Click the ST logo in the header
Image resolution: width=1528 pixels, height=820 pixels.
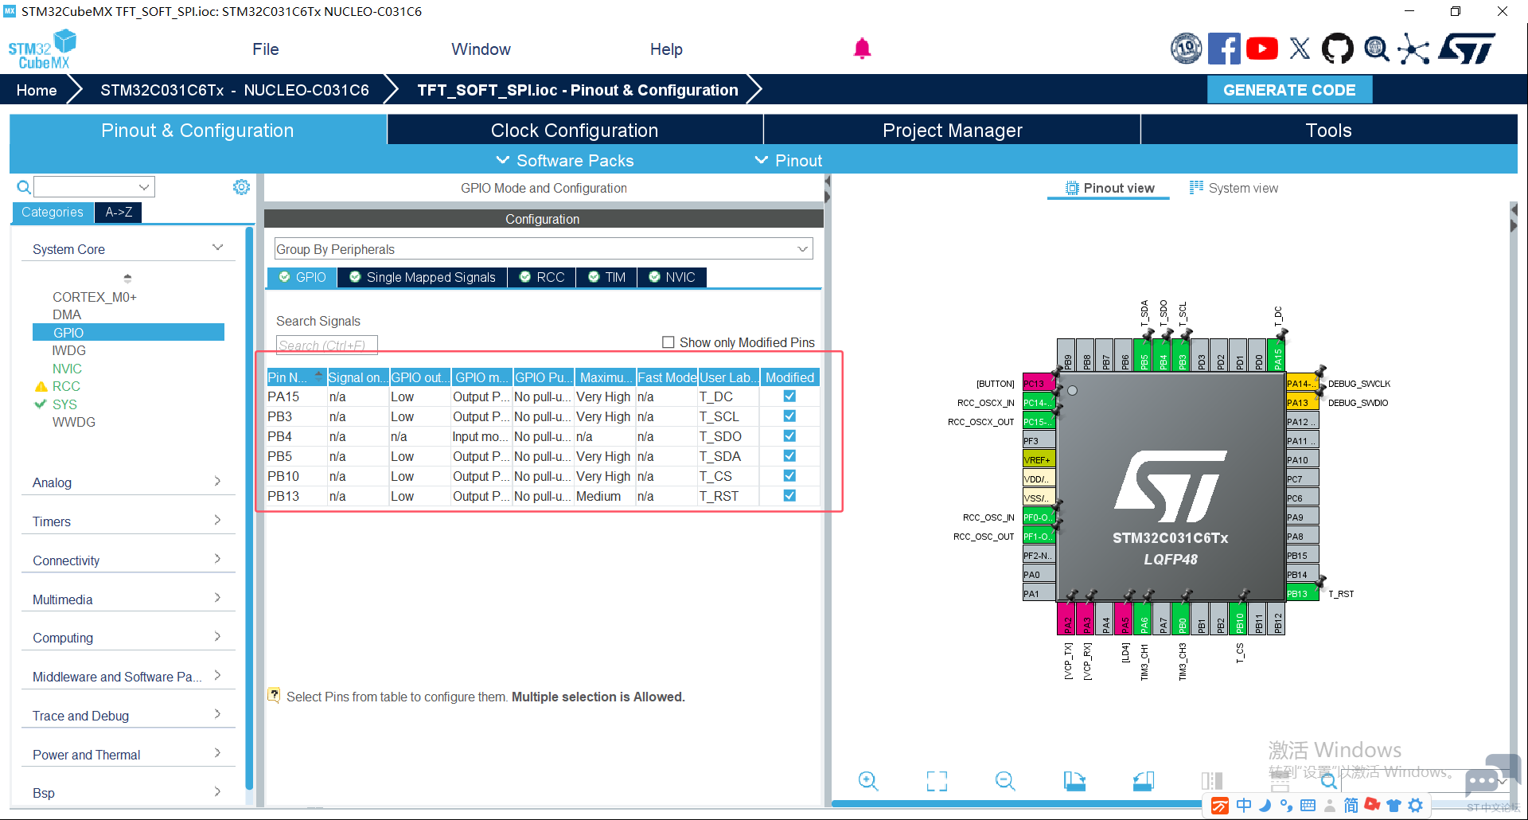1467,49
